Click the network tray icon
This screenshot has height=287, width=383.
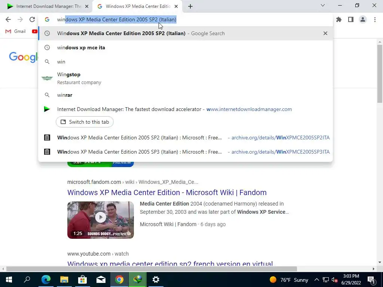[x=326, y=280]
